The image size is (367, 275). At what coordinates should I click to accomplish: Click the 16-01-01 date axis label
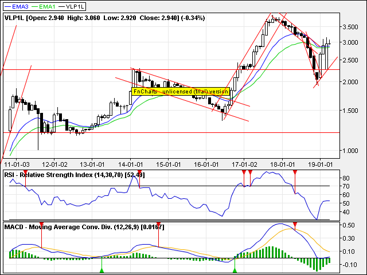[x=206, y=164]
